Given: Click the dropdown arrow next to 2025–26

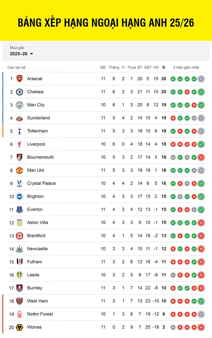Looking at the screenshot, I should click(x=31, y=54).
